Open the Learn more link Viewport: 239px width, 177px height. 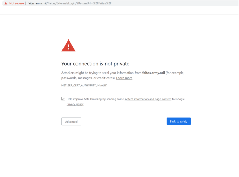tap(124, 78)
